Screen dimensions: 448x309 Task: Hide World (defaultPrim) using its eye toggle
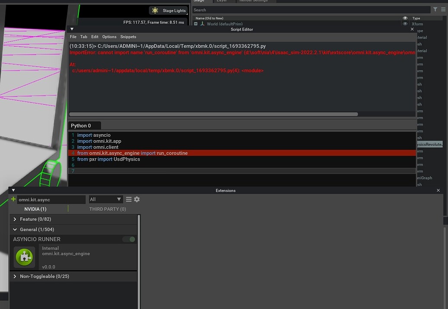click(x=405, y=24)
